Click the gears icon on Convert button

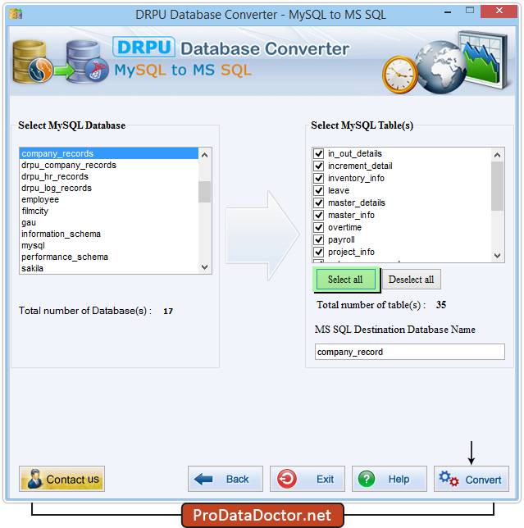[449, 479]
